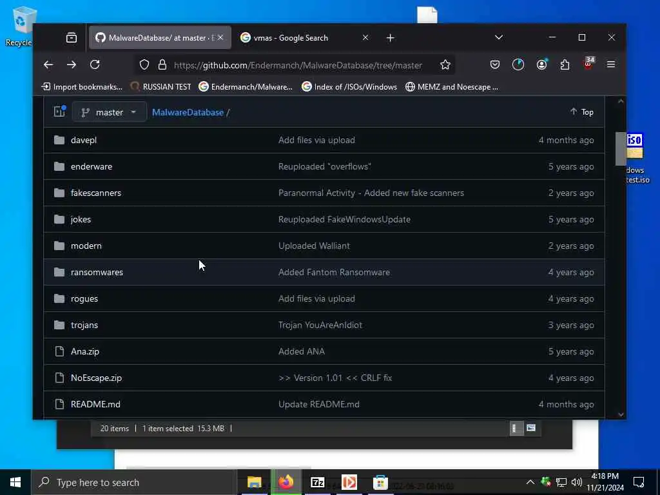
Task: Open the enderware folder
Action: pos(92,166)
